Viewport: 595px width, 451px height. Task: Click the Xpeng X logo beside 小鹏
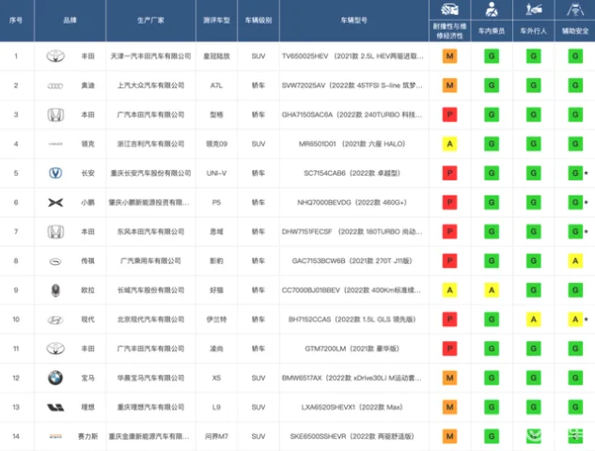[55, 203]
